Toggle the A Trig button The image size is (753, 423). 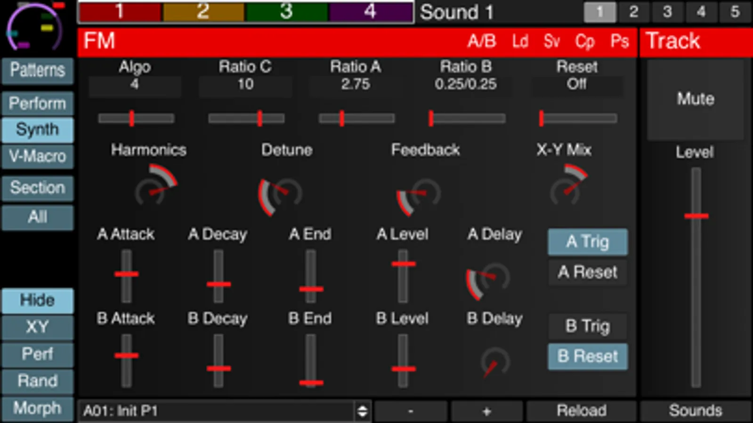(x=588, y=242)
